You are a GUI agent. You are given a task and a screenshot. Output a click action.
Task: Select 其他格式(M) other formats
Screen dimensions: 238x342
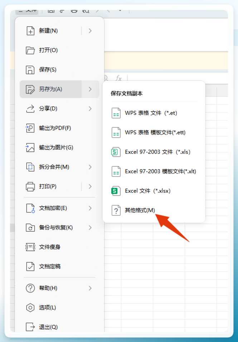154,210
